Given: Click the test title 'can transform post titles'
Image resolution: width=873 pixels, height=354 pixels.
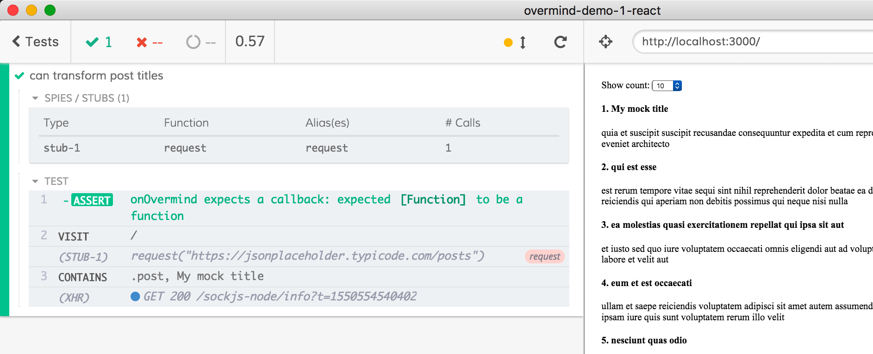Looking at the screenshot, I should click(96, 75).
